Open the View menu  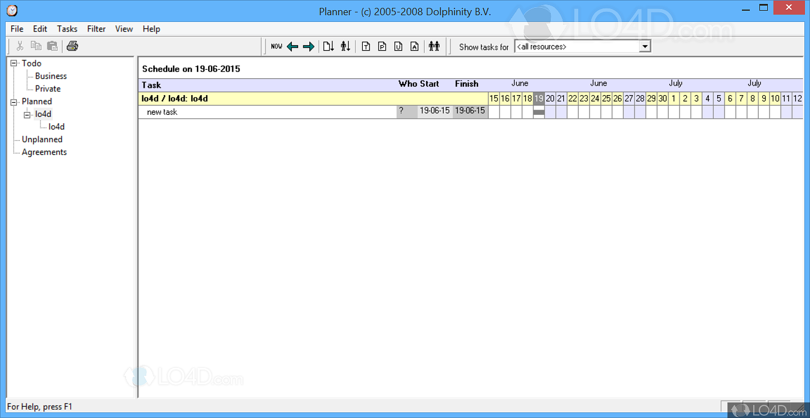[x=124, y=29]
